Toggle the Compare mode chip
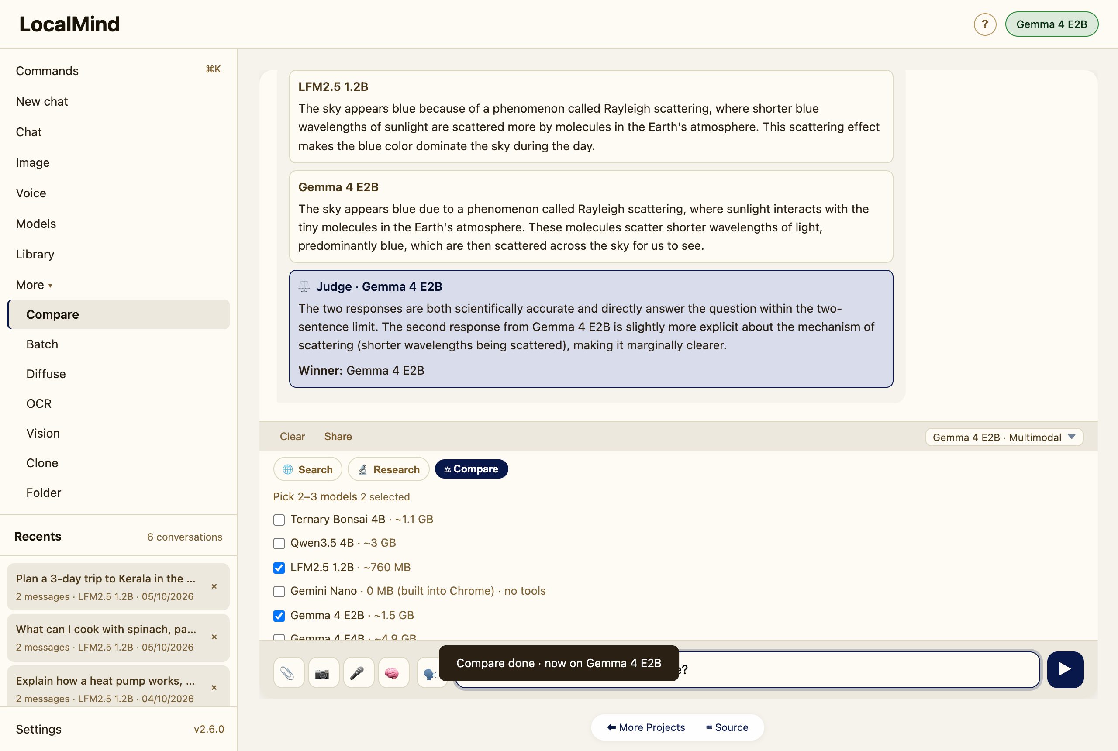Image resolution: width=1118 pixels, height=751 pixels. tap(471, 469)
